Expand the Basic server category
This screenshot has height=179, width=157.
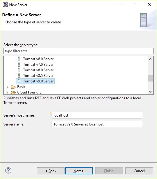pos(7,87)
